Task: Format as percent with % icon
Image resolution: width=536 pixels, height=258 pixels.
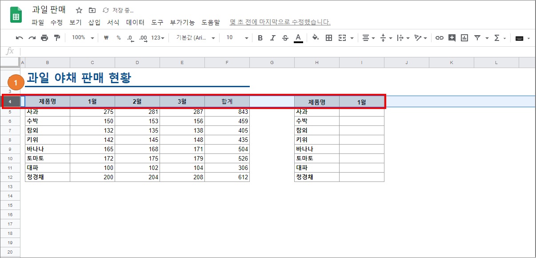Action: pos(119,38)
